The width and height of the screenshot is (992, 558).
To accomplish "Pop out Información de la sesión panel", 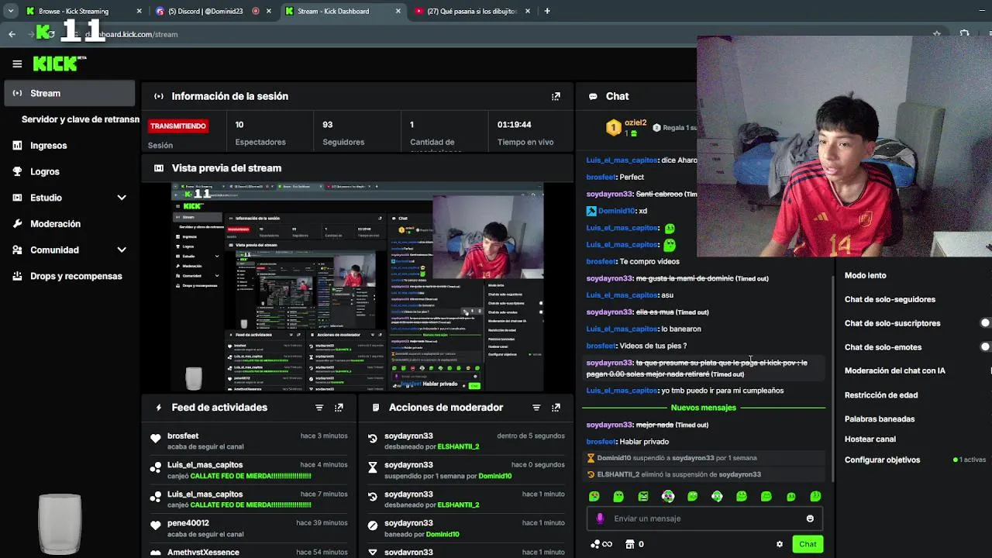I will (556, 96).
